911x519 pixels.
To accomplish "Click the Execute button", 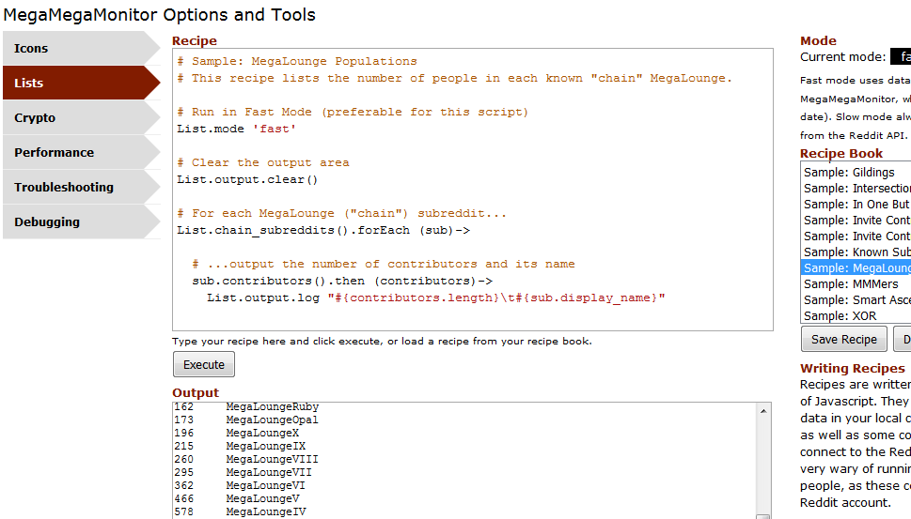I will click(x=204, y=365).
